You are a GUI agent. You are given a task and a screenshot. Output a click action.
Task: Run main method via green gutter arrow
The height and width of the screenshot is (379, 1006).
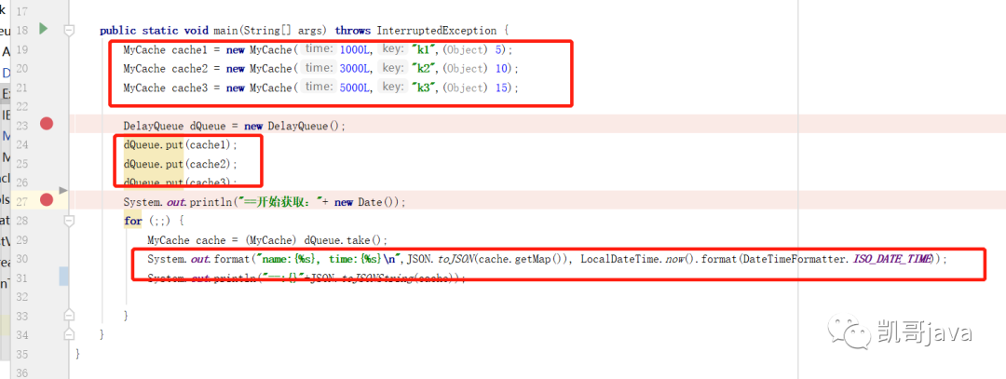44,29
